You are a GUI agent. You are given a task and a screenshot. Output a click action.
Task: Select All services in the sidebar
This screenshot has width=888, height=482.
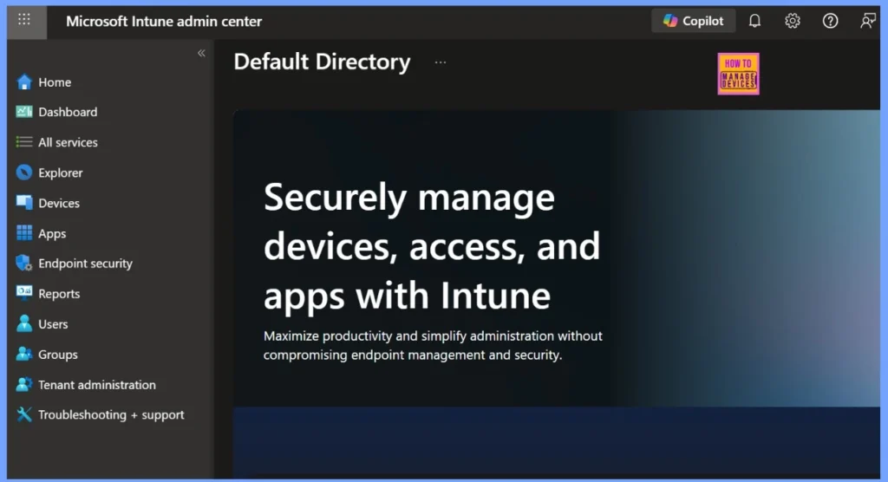point(68,142)
